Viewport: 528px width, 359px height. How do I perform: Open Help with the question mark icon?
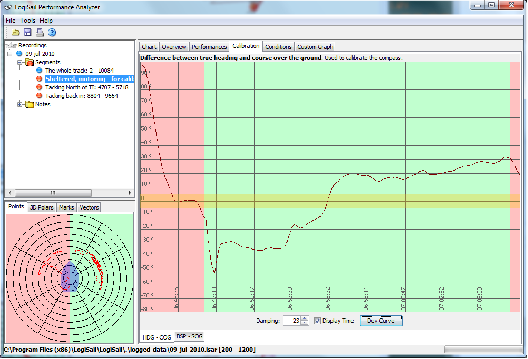coord(52,33)
